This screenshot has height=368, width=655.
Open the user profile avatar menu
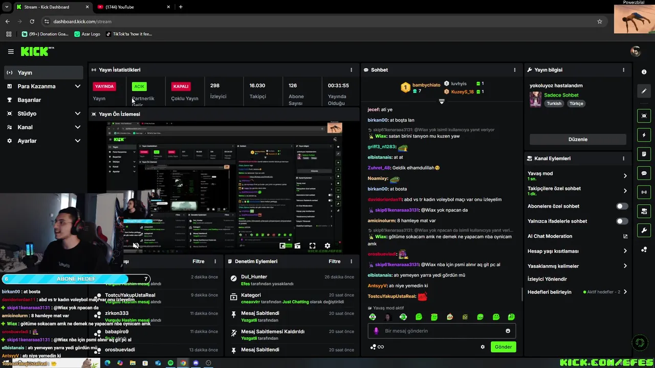[636, 51]
